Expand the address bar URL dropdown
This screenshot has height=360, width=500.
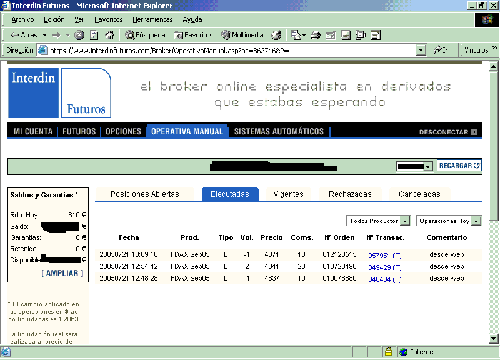point(421,51)
